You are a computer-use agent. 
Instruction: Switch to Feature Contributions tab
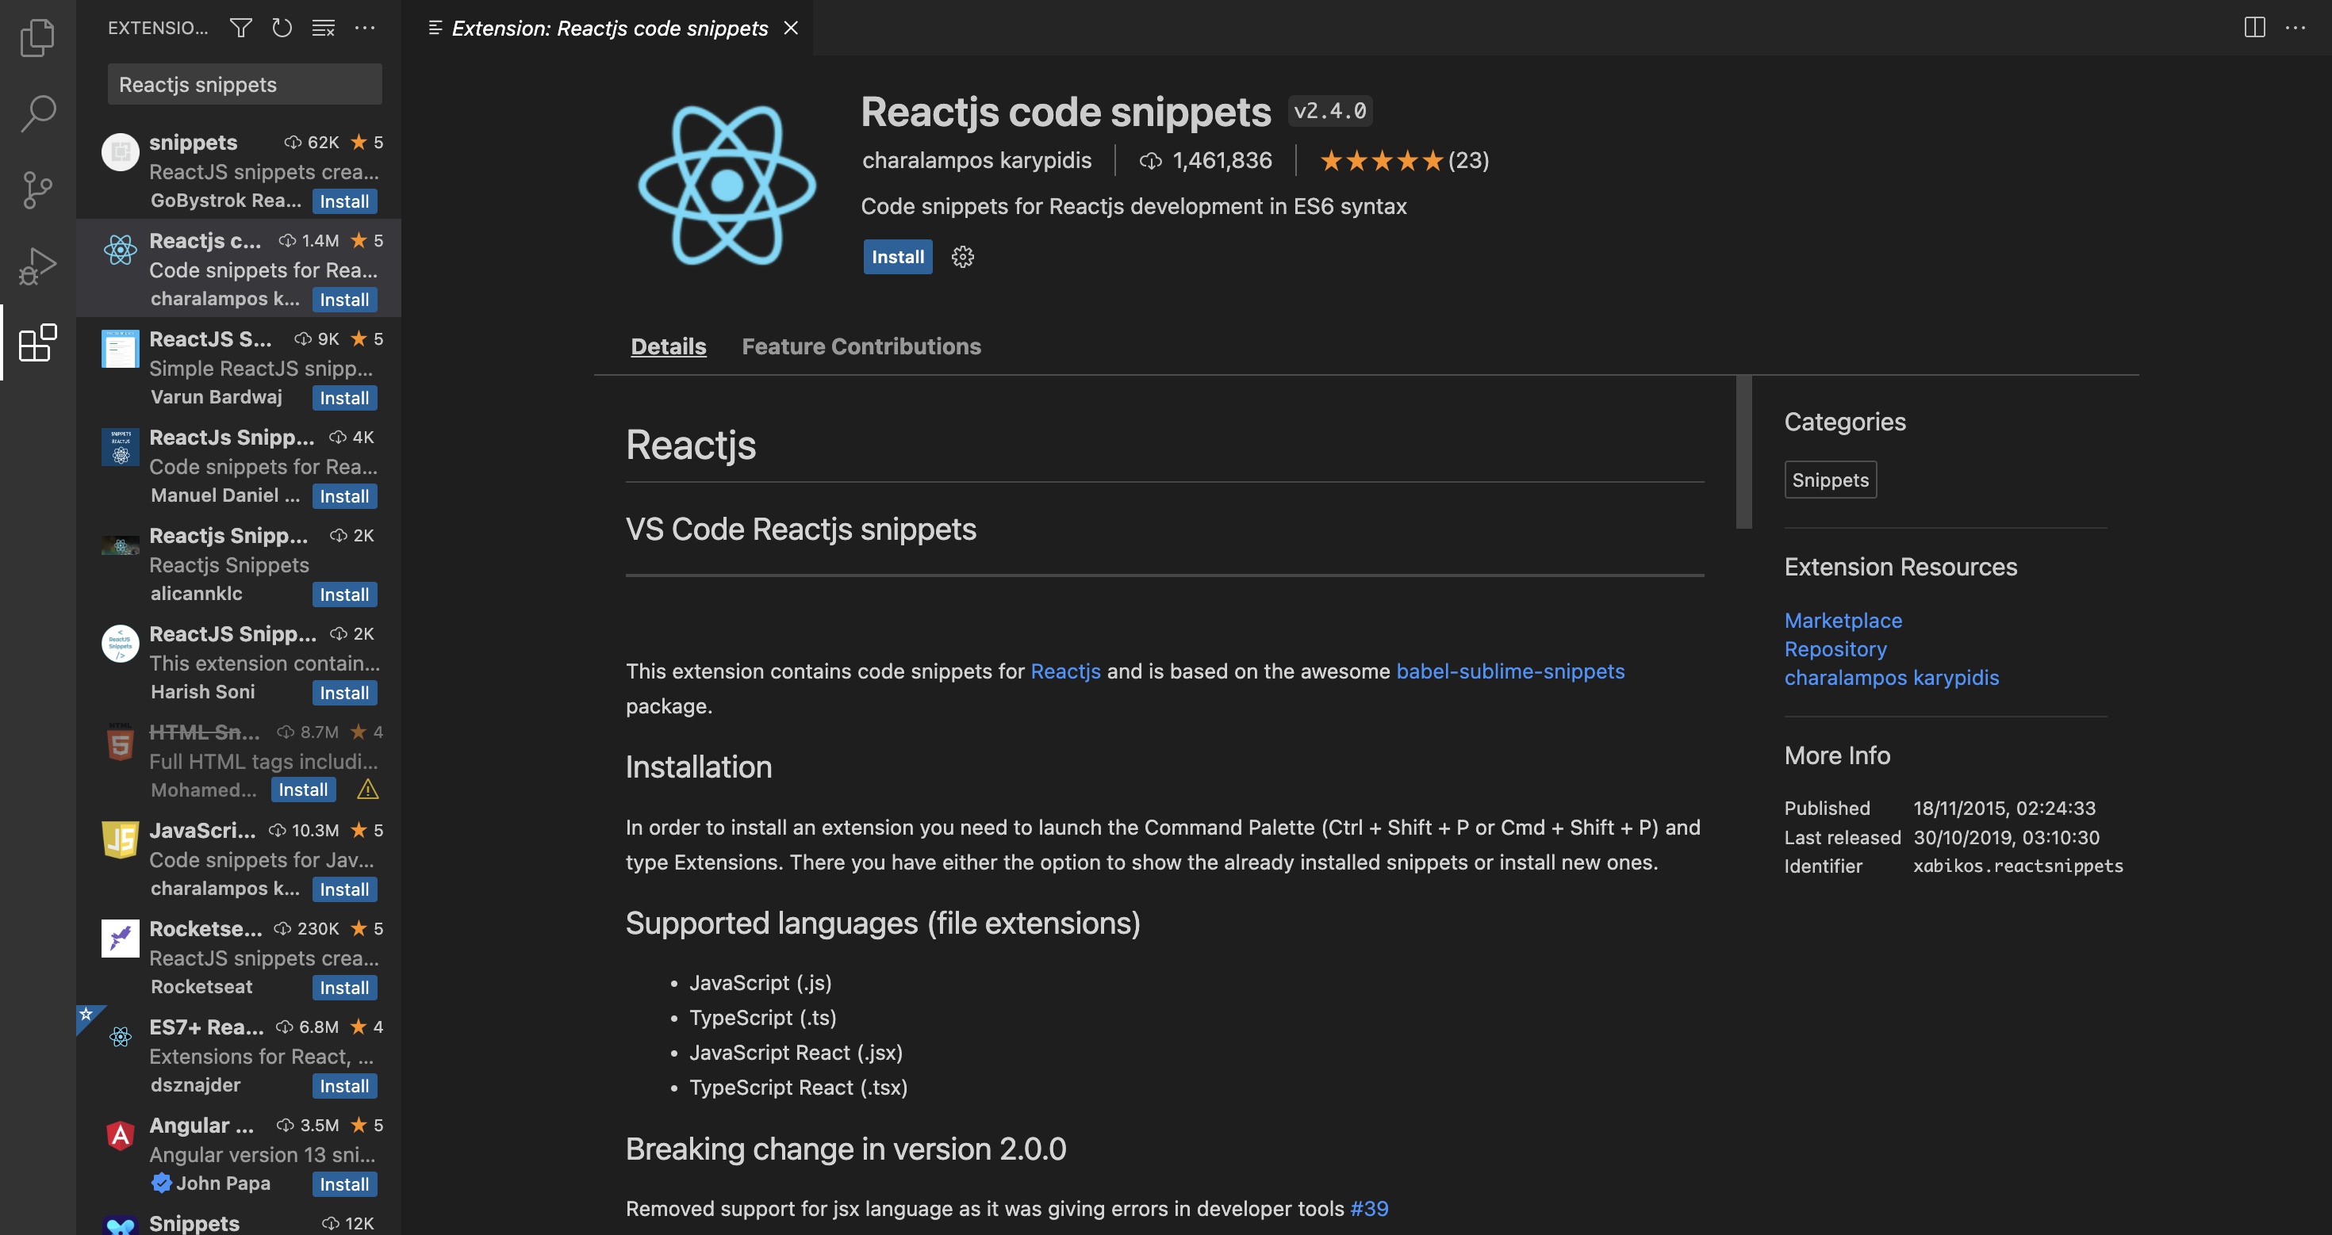pyautogui.click(x=859, y=346)
